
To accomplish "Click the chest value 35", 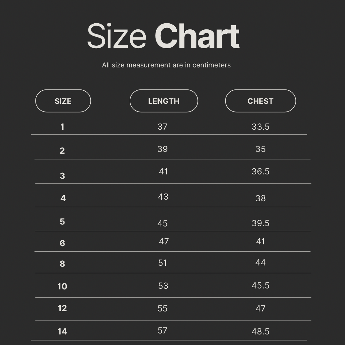I will coord(260,149).
